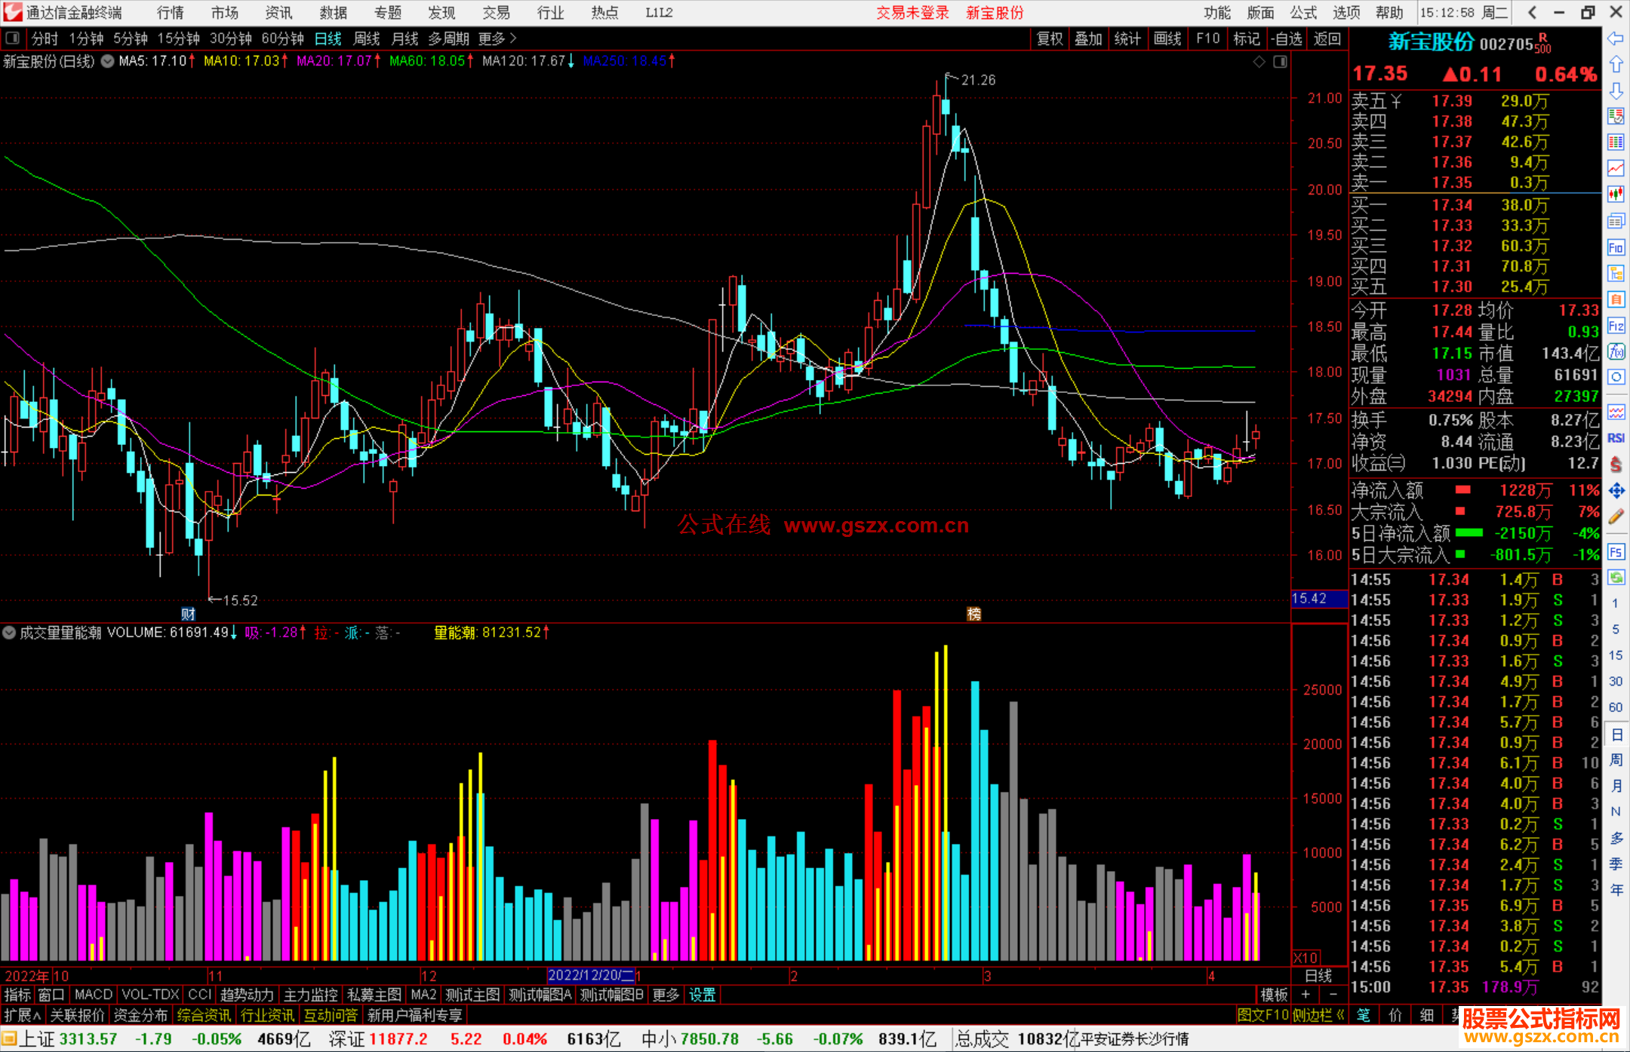This screenshot has width=1630, height=1052.
Task: Click the back arrow icon in sidebar
Action: click(1616, 38)
